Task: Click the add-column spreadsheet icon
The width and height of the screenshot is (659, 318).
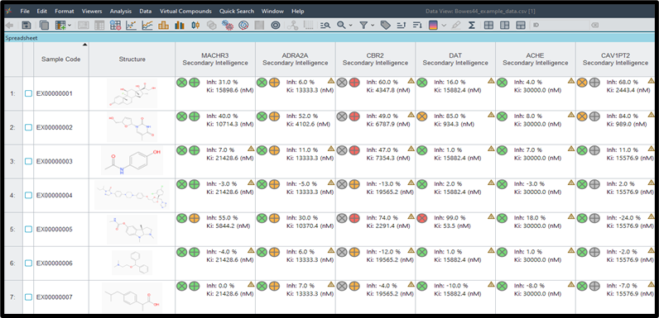Action: 60,25
